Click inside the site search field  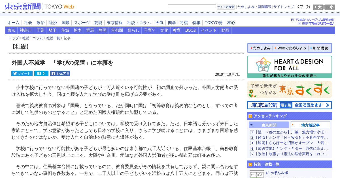192,7
